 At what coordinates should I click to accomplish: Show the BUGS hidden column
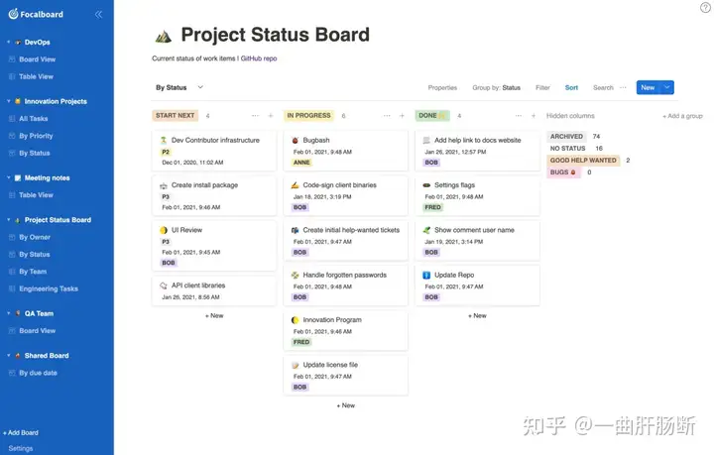point(563,172)
